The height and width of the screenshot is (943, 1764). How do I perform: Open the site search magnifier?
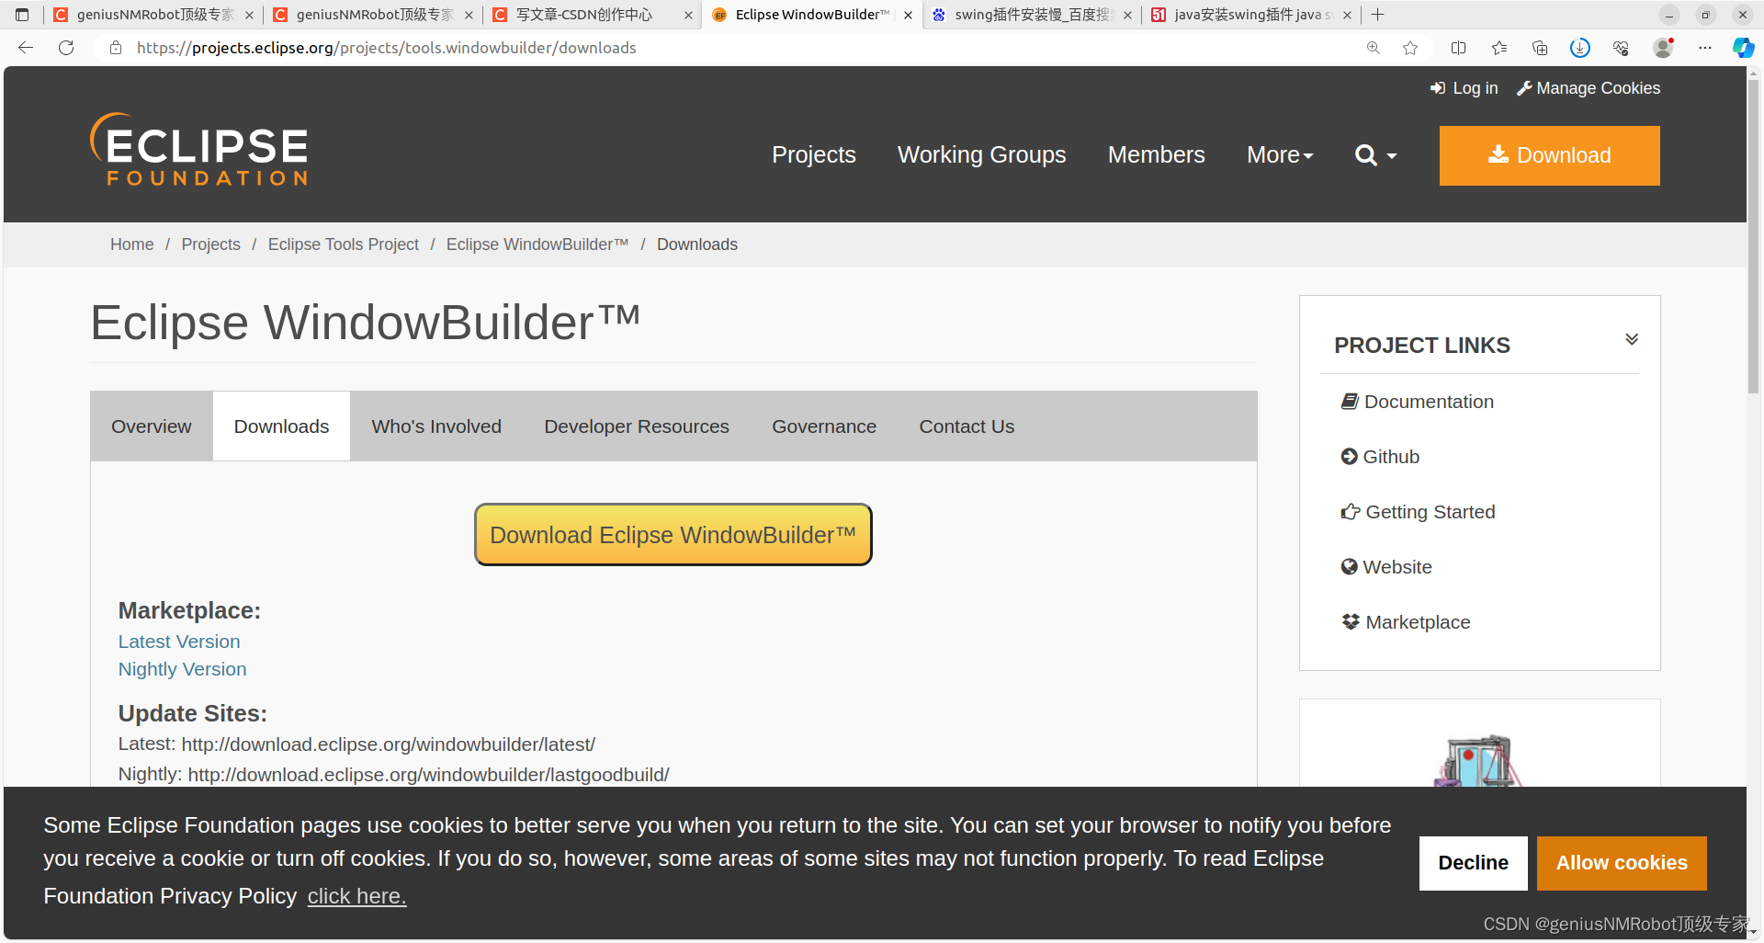pyautogui.click(x=1365, y=155)
